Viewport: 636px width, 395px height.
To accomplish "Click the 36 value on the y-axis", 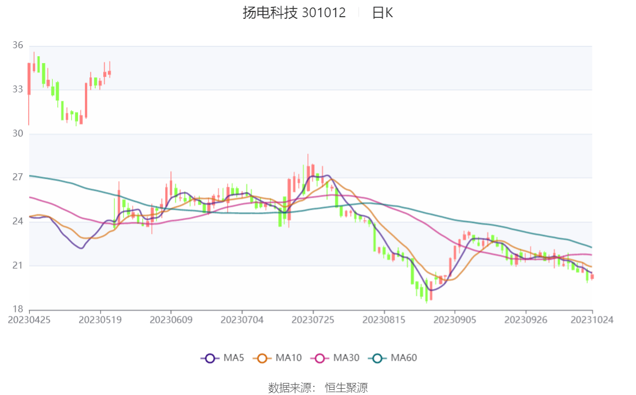I will [x=17, y=45].
